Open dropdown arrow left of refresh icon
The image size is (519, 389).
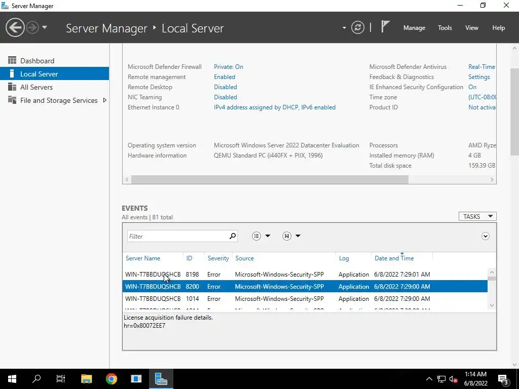click(344, 28)
